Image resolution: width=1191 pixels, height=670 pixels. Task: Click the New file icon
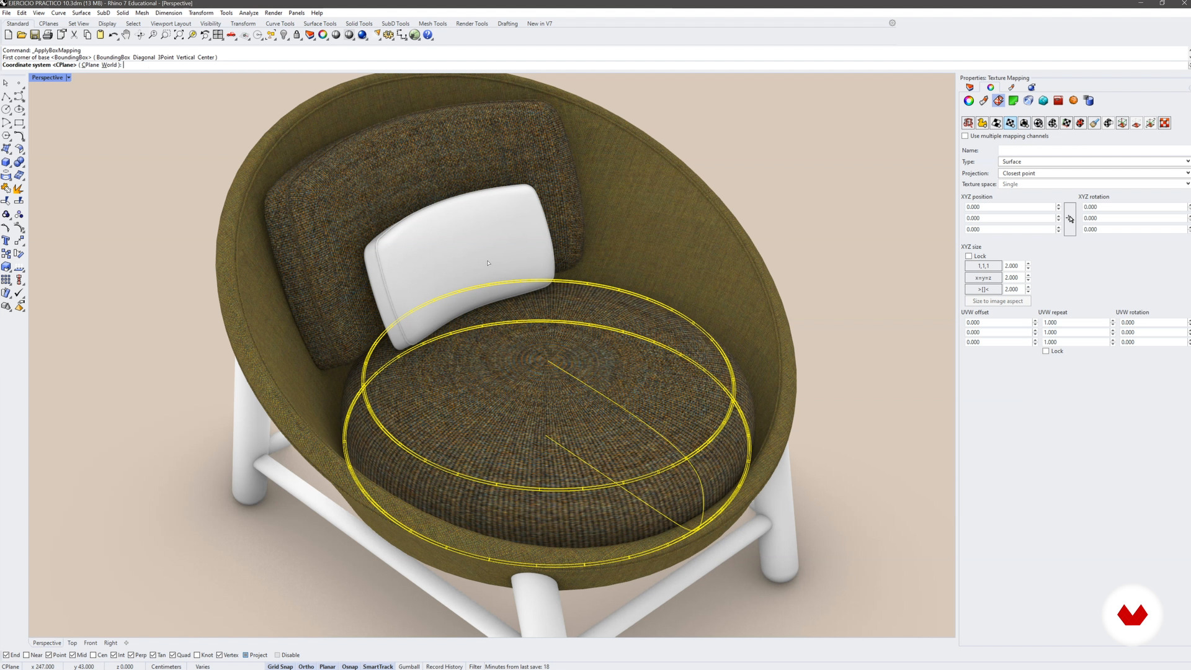(x=8, y=35)
